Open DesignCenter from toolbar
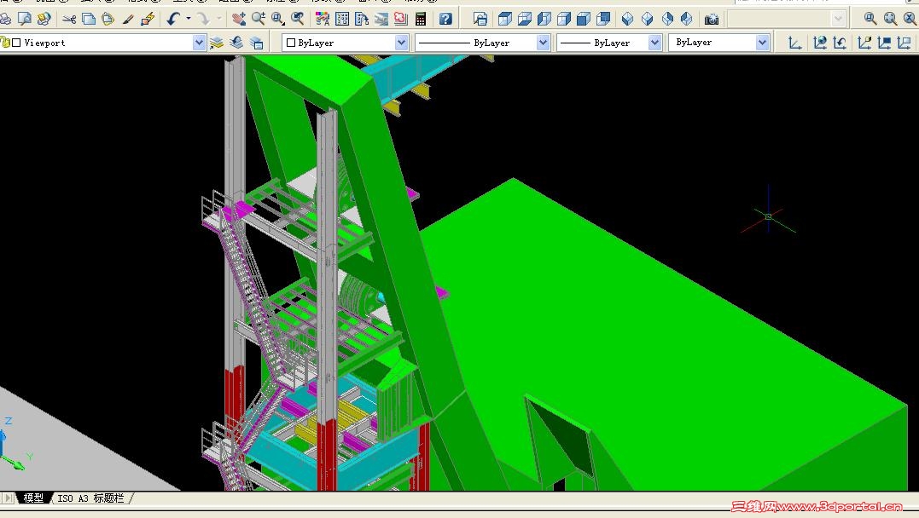919x518 pixels. tap(342, 20)
